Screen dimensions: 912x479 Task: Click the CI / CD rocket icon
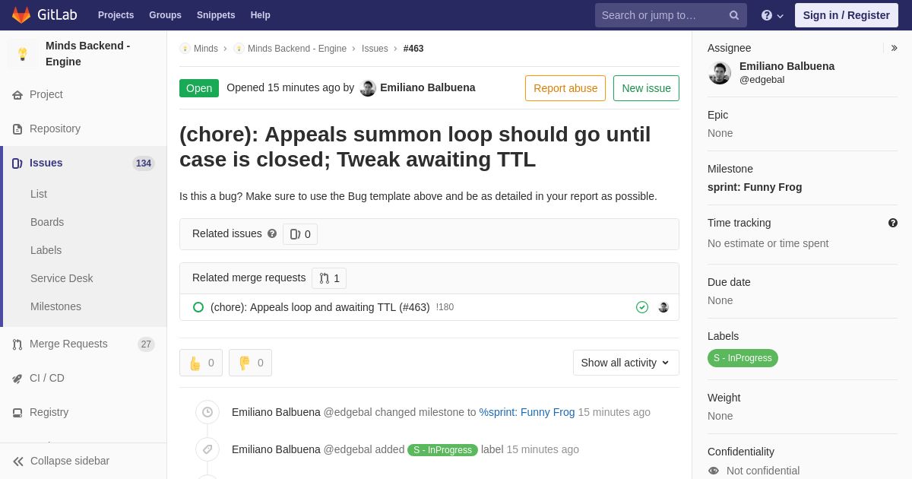tap(17, 379)
